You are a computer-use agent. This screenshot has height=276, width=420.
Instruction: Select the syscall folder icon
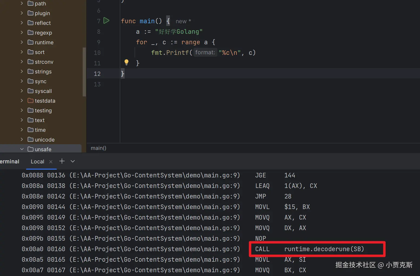31,91
